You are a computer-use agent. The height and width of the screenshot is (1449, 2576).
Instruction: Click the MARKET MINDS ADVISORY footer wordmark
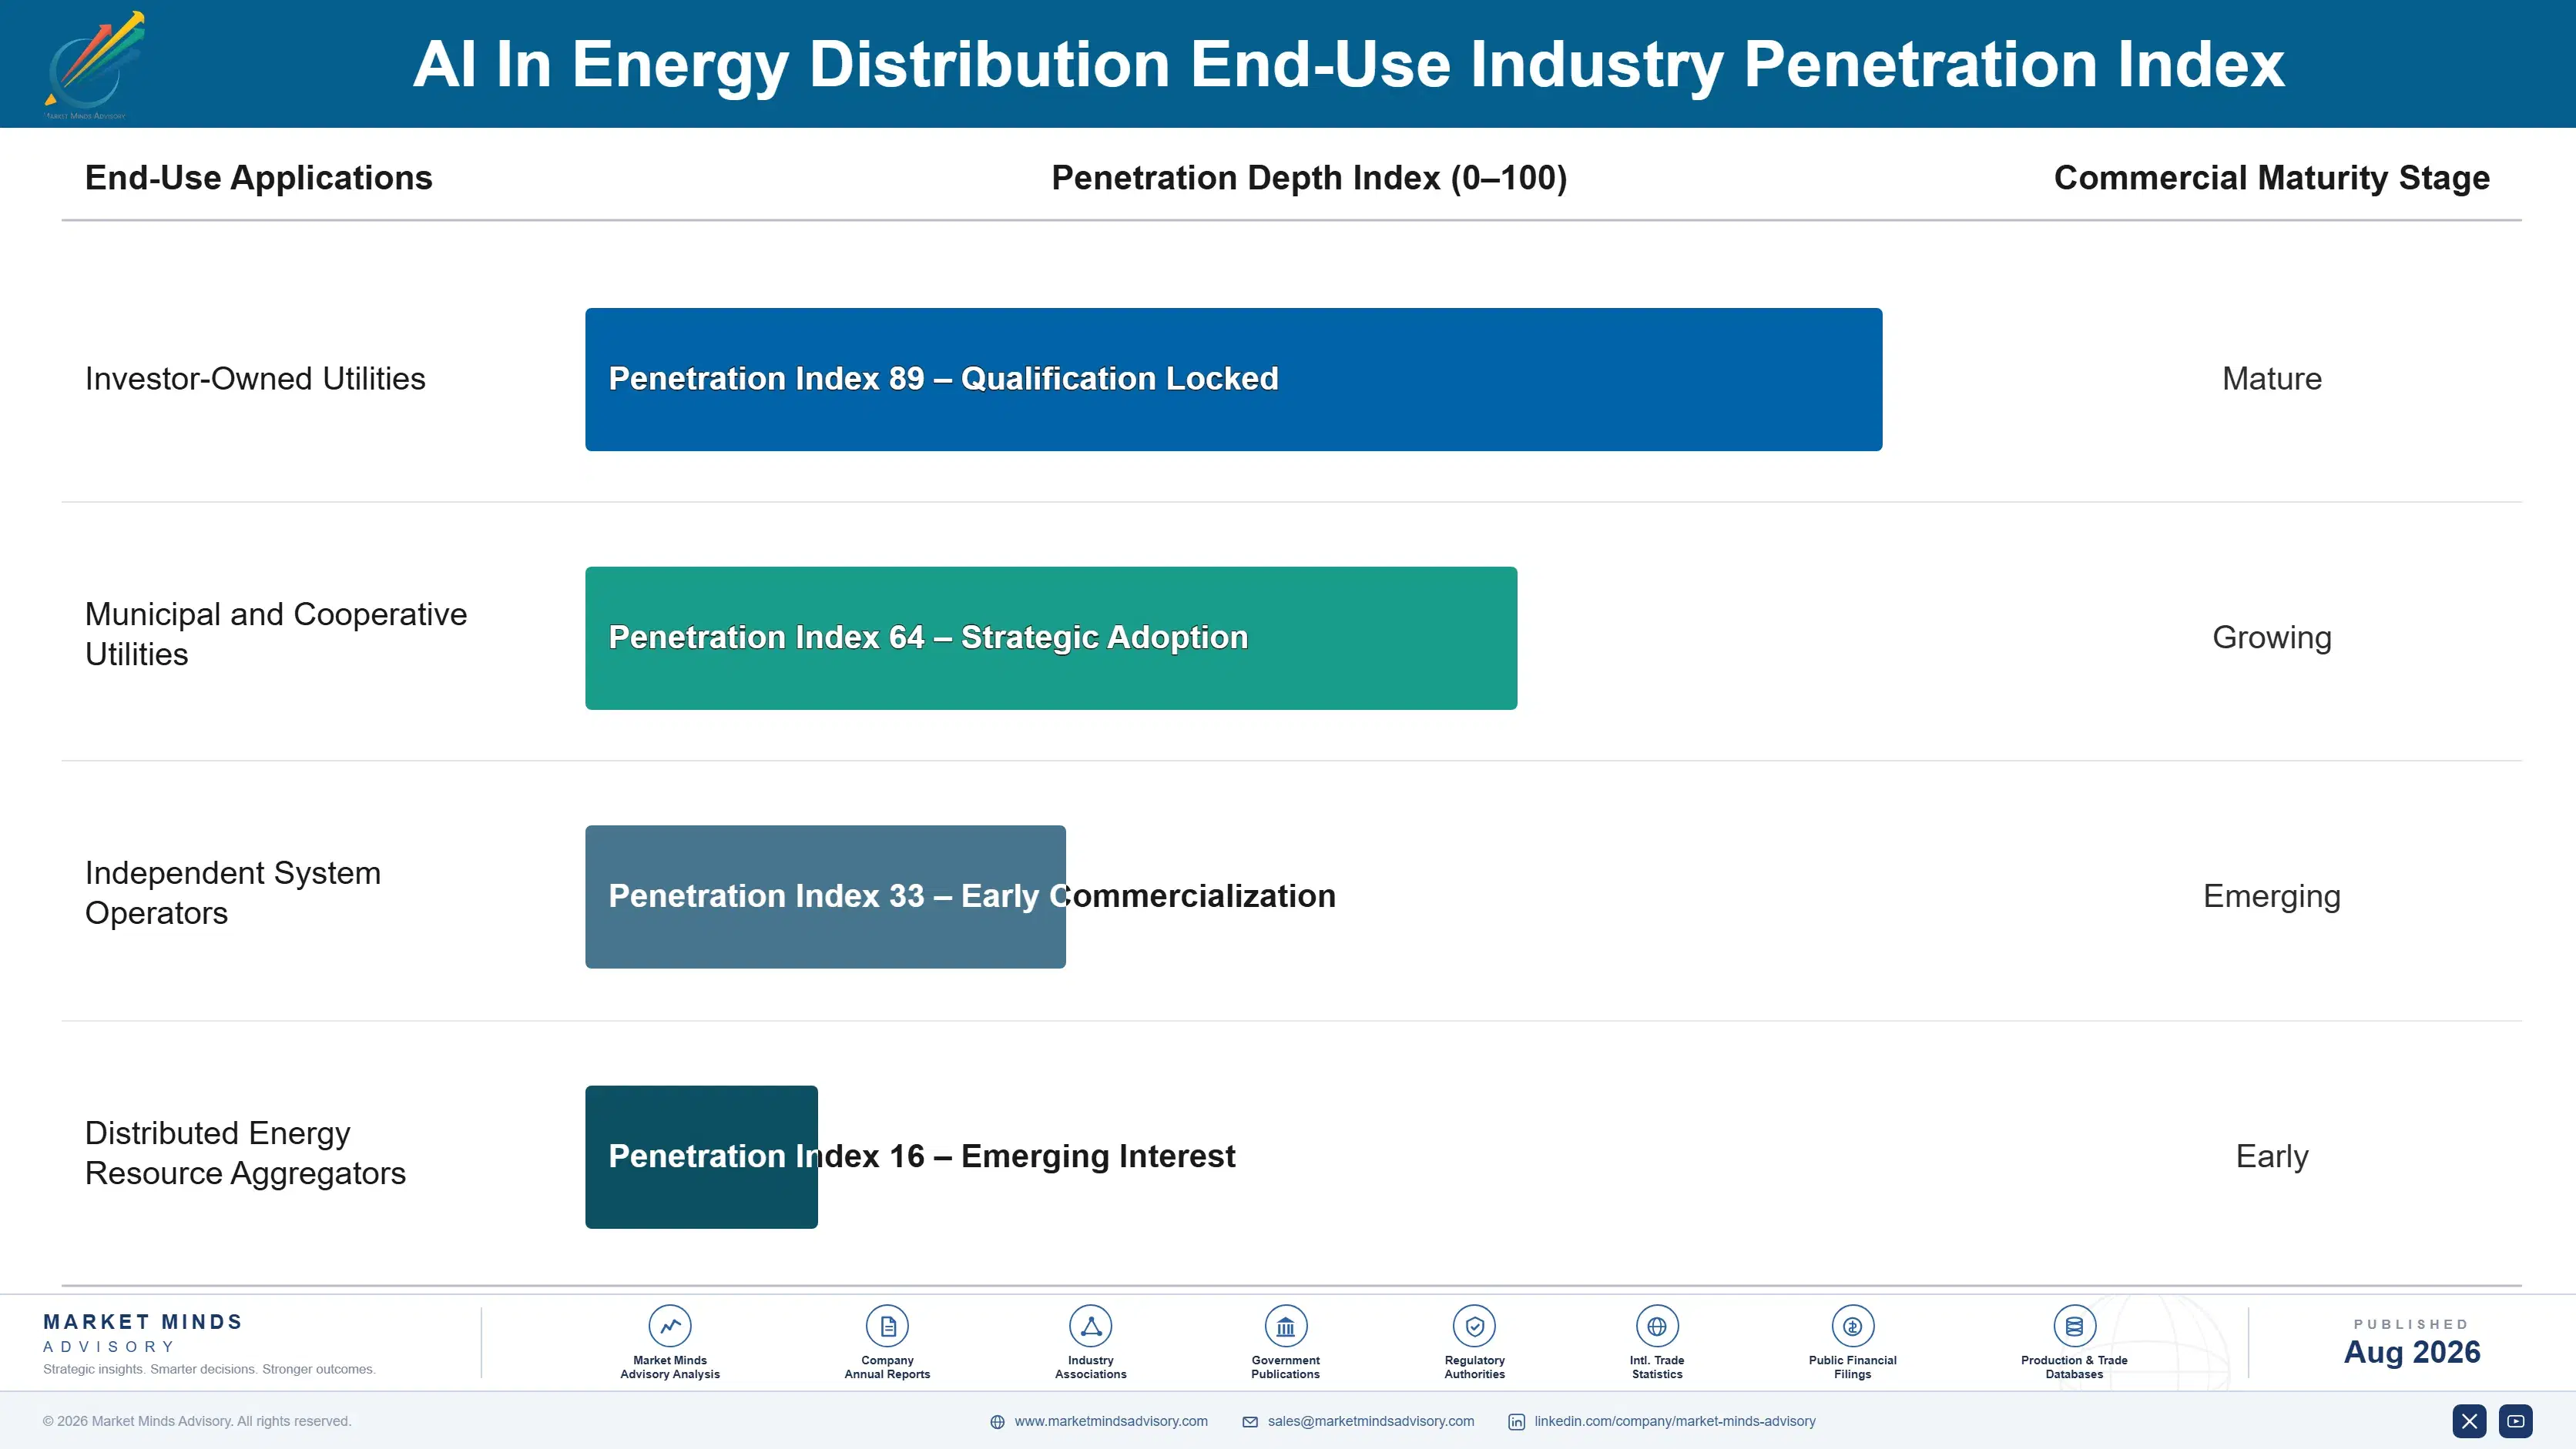tap(143, 1333)
